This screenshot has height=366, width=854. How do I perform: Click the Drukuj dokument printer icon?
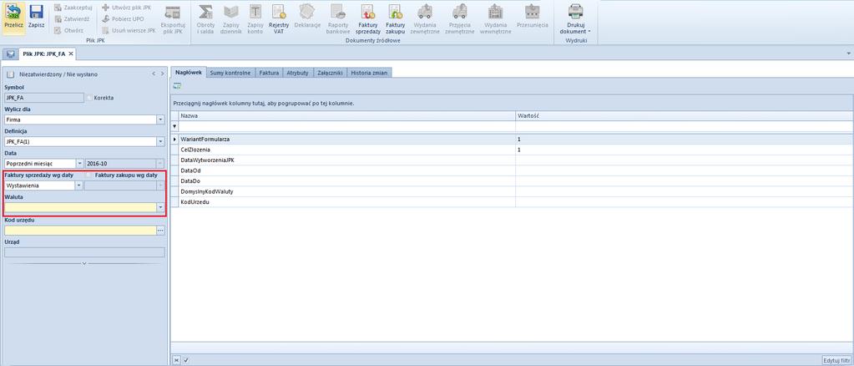(x=576, y=12)
